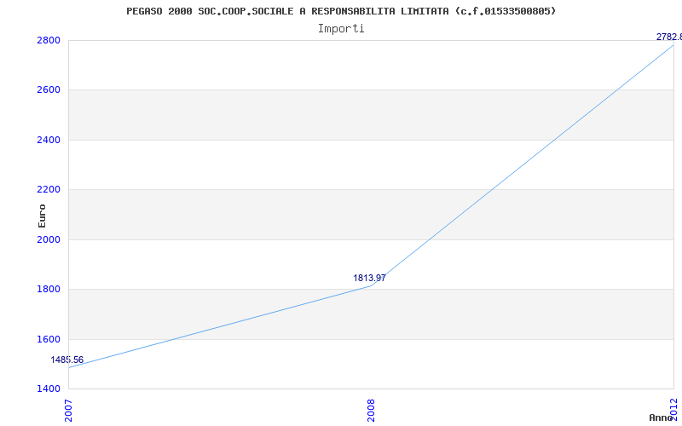Click the chart title PEGASO 2000 SOC.COOP.SOCIALE
The image size is (682, 426).
(x=341, y=11)
